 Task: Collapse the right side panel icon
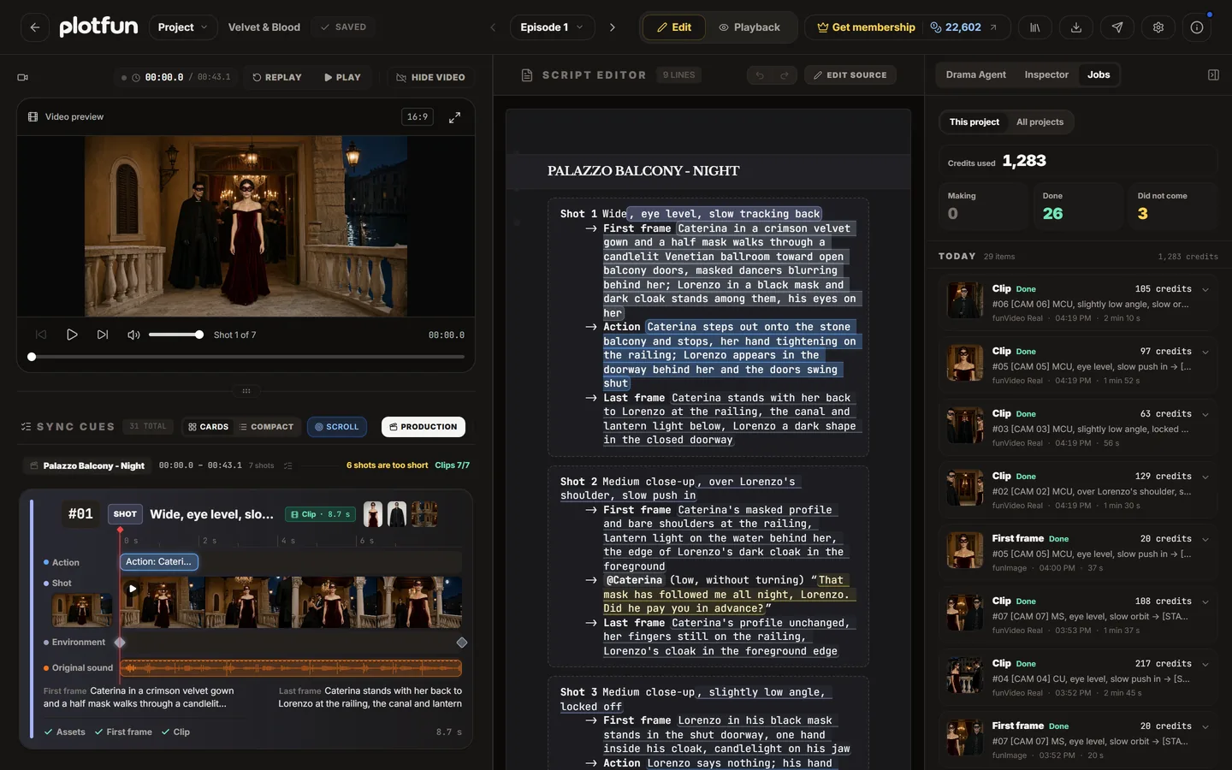1213,75
